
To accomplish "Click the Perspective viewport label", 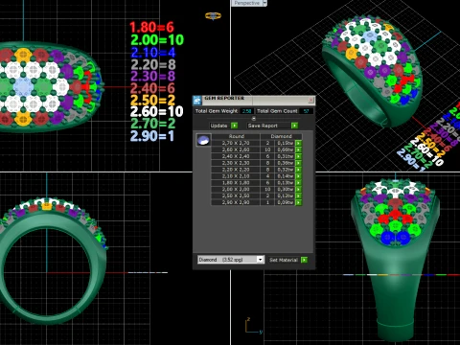I will pyautogui.click(x=246, y=3).
